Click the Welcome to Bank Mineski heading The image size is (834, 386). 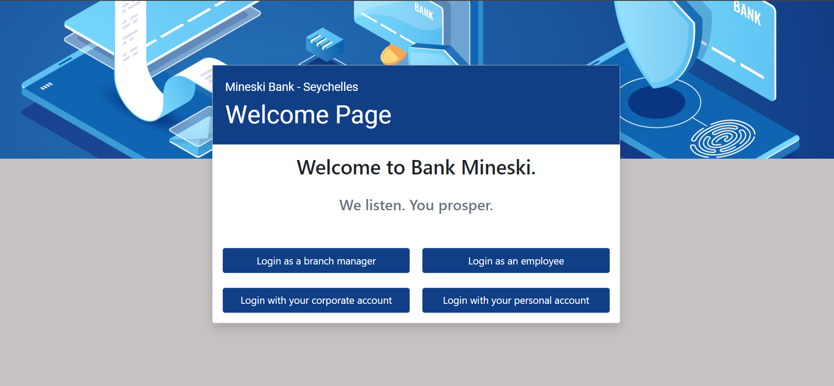(416, 167)
